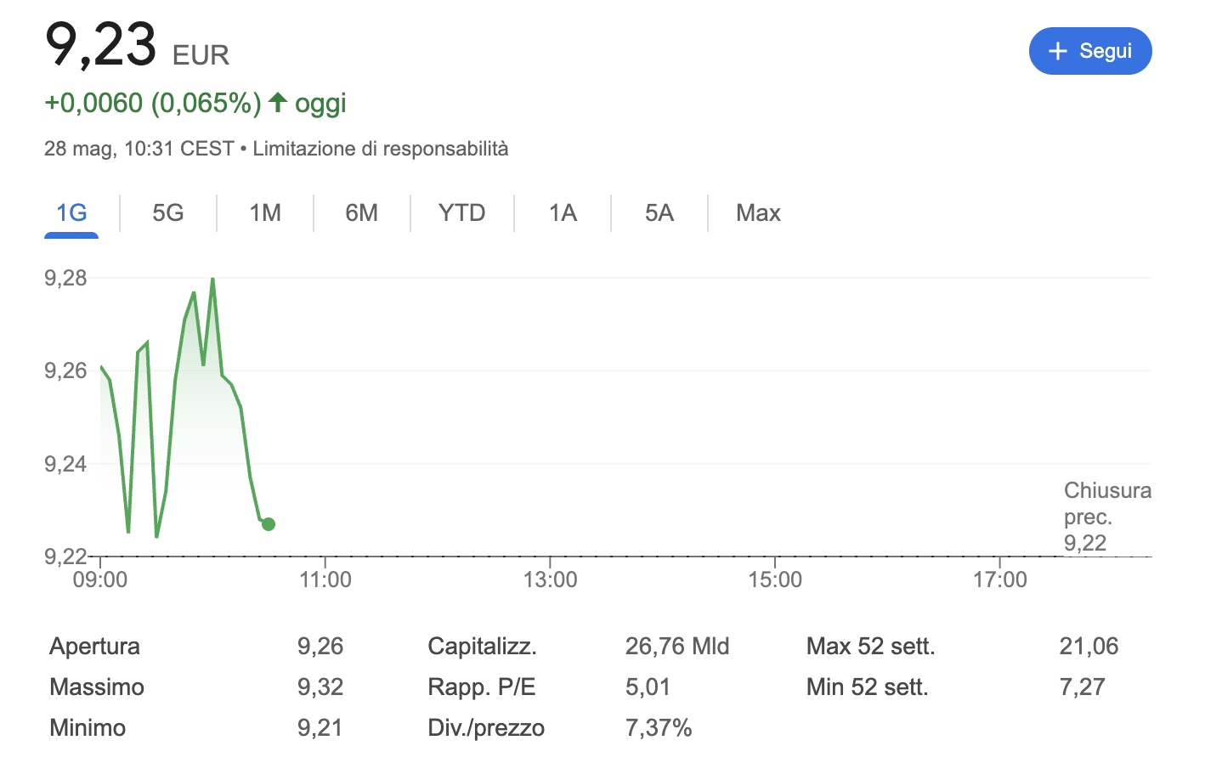Click the green up arrow beside the percentage

(278, 103)
